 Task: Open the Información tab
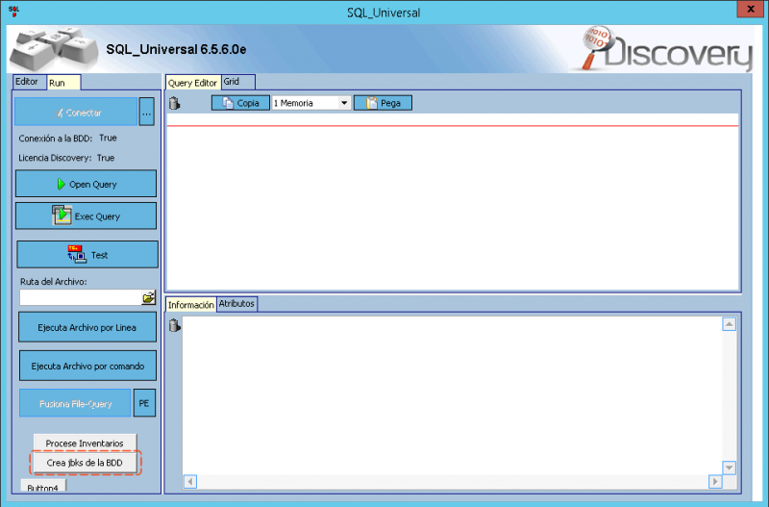190,305
